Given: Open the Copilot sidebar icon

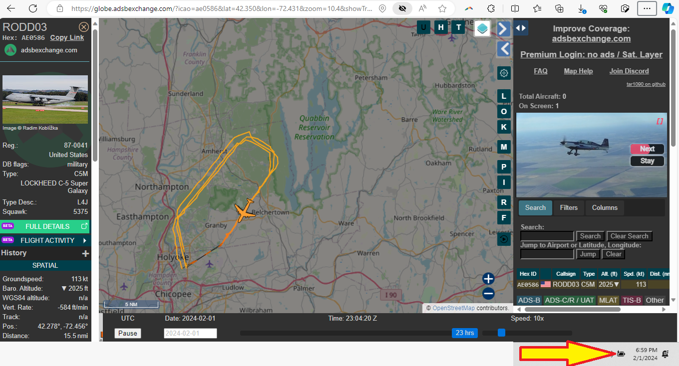Looking at the screenshot, I should pyautogui.click(x=668, y=8).
